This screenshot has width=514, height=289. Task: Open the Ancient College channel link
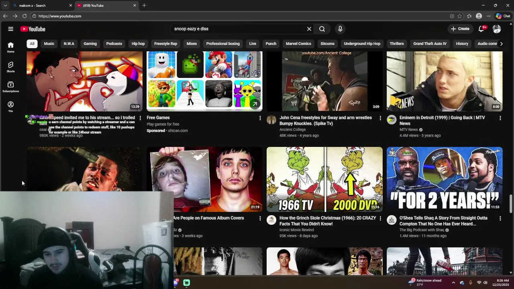292,130
